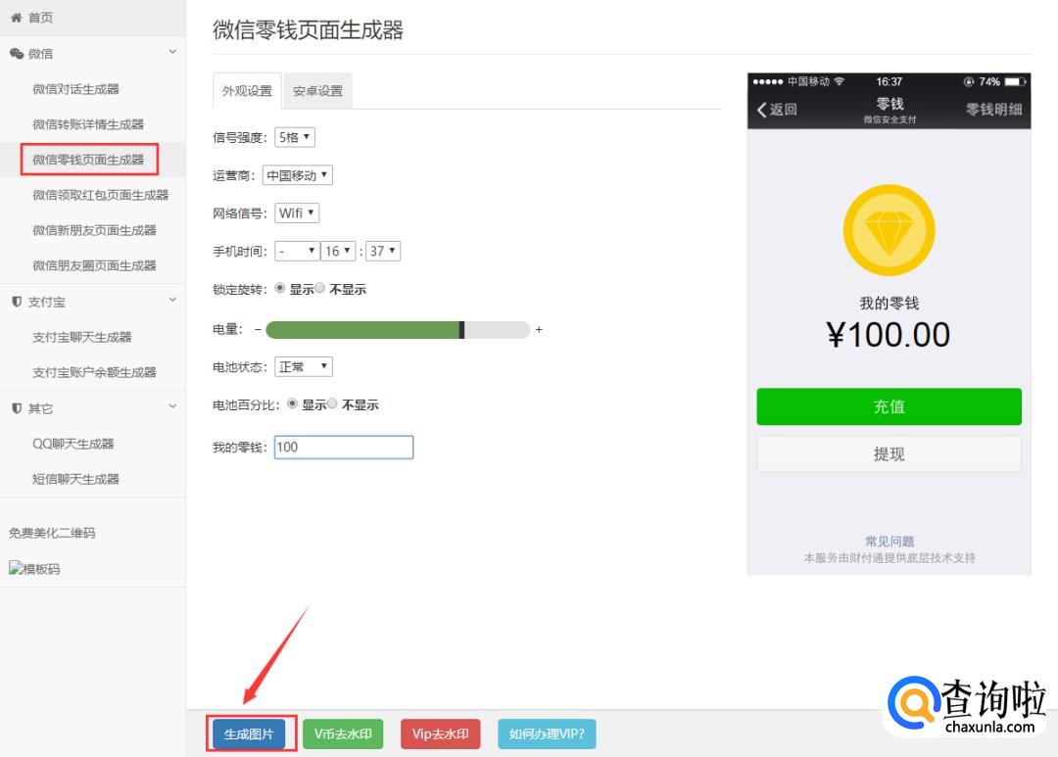Click the 我的零钱 input field
The width and height of the screenshot is (1058, 757).
(344, 448)
